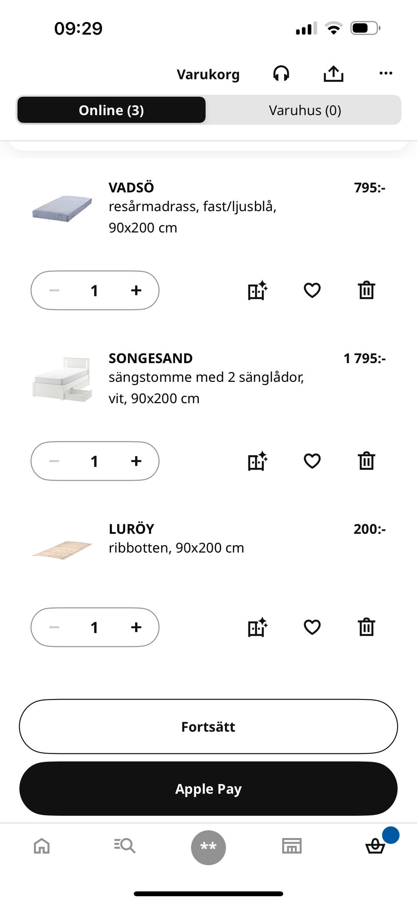Open SONGESAND bed frame product thumbnail

pos(63,378)
